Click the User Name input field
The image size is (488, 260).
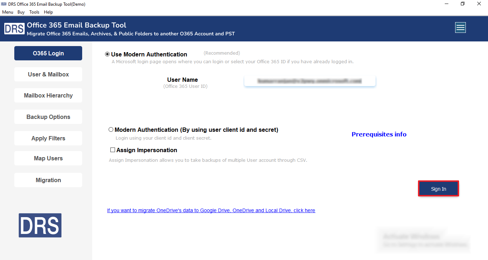point(309,81)
